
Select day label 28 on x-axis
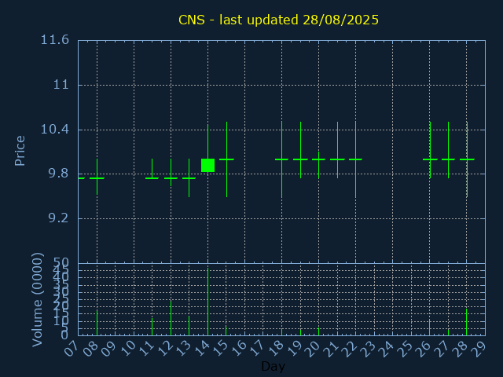pyautogui.click(x=460, y=349)
